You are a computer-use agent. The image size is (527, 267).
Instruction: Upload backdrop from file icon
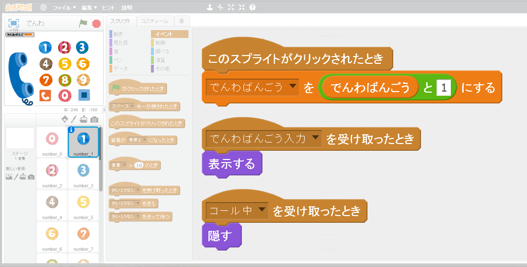(x=23, y=176)
